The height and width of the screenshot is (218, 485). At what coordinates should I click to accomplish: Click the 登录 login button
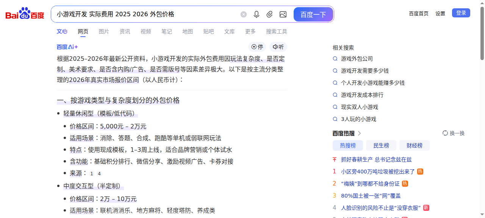461,13
